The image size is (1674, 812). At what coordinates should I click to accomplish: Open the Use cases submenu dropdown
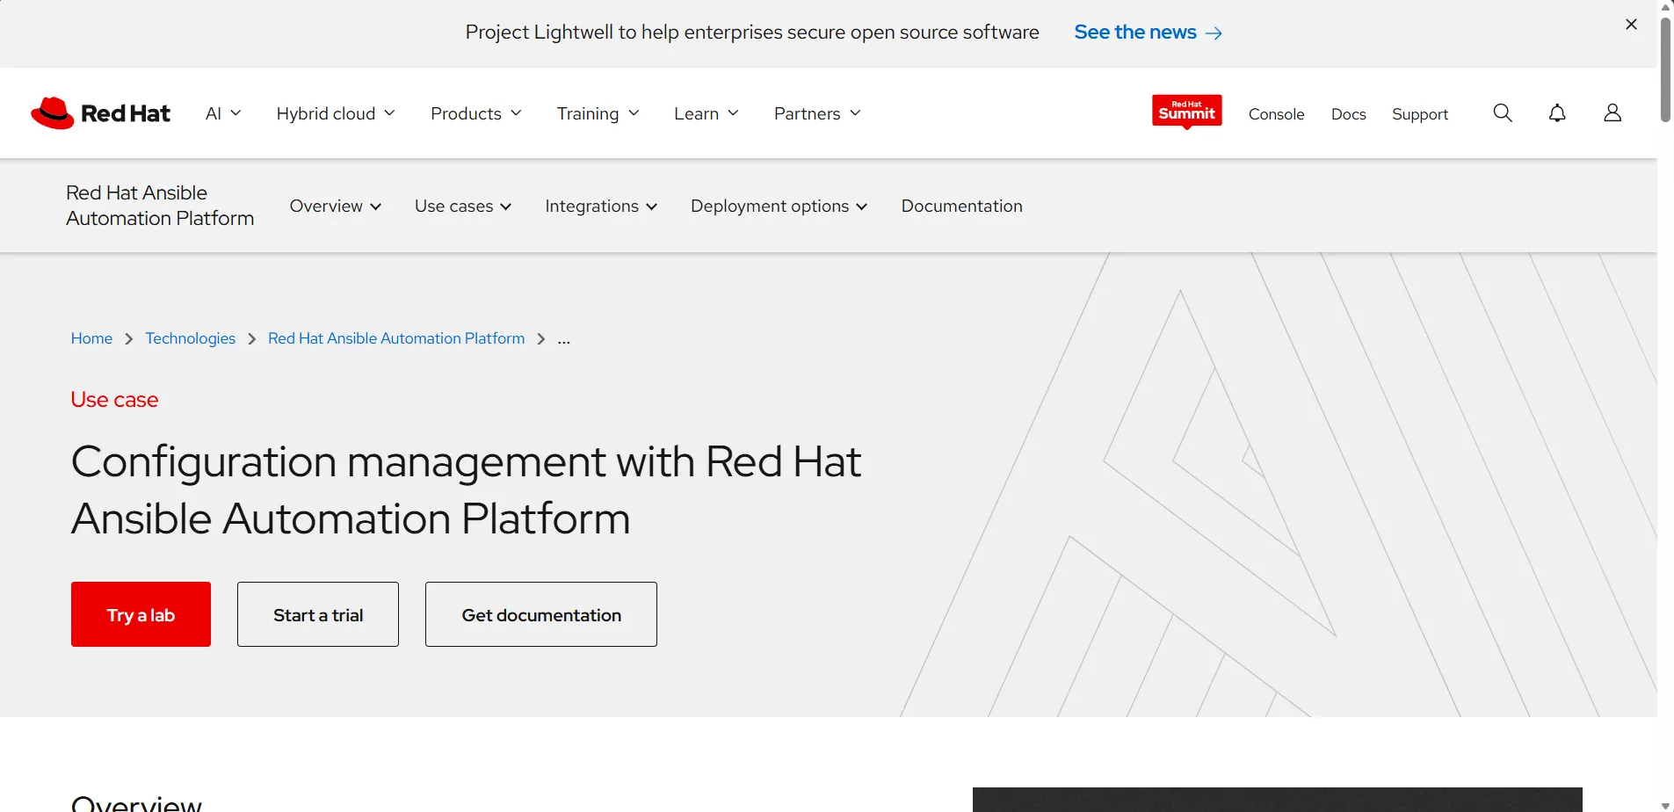pos(463,207)
